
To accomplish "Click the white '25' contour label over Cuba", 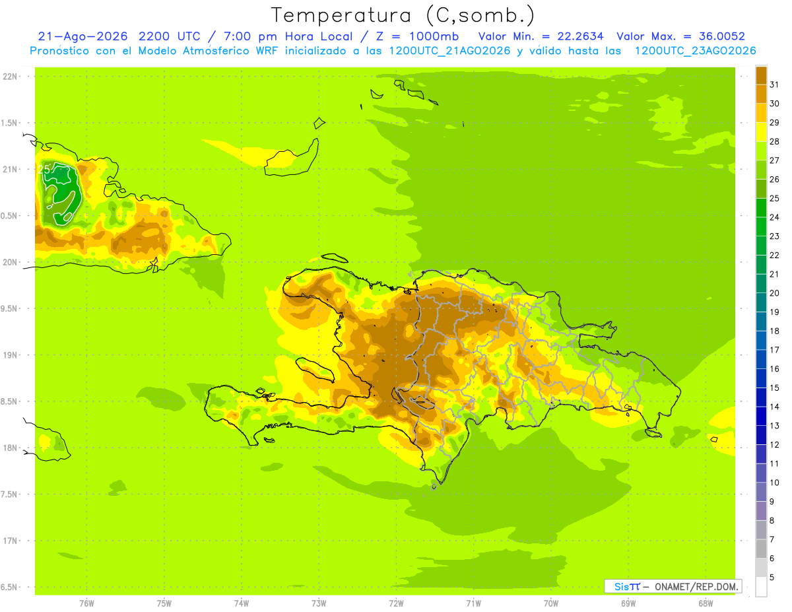I will tap(44, 169).
